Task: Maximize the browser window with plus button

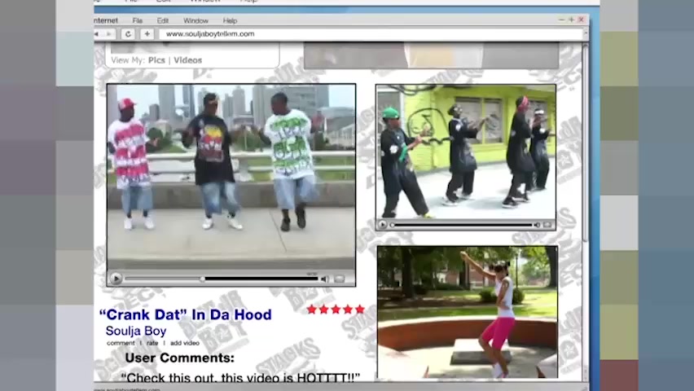Action: point(571,20)
